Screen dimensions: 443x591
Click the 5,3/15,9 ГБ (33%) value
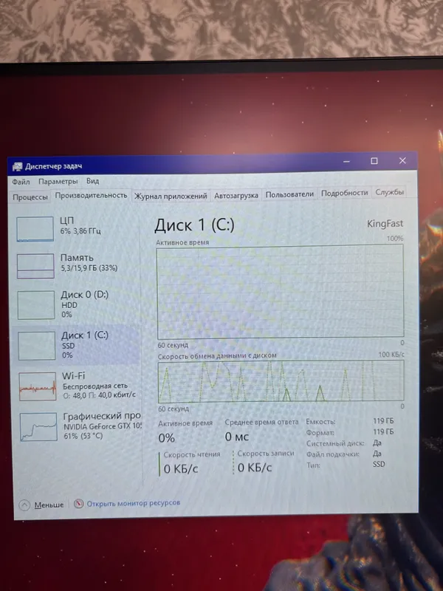coord(89,268)
